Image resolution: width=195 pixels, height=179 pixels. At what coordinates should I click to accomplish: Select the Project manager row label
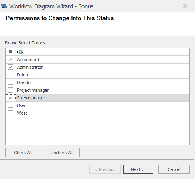click(33, 90)
